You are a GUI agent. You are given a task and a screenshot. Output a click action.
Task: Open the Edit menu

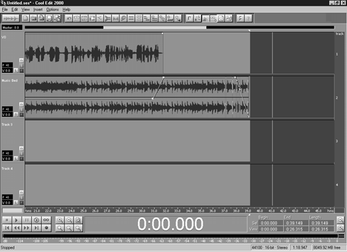(x=15, y=10)
